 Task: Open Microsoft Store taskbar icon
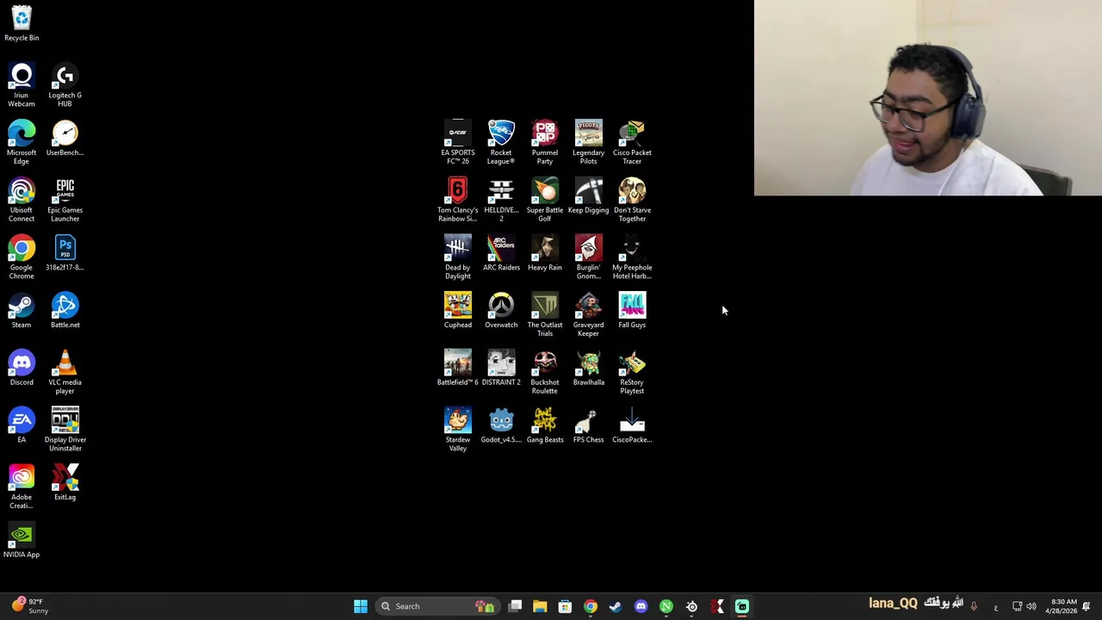565,606
